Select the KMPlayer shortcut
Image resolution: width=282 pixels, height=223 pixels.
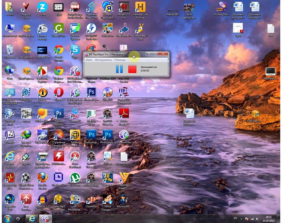pos(26,94)
